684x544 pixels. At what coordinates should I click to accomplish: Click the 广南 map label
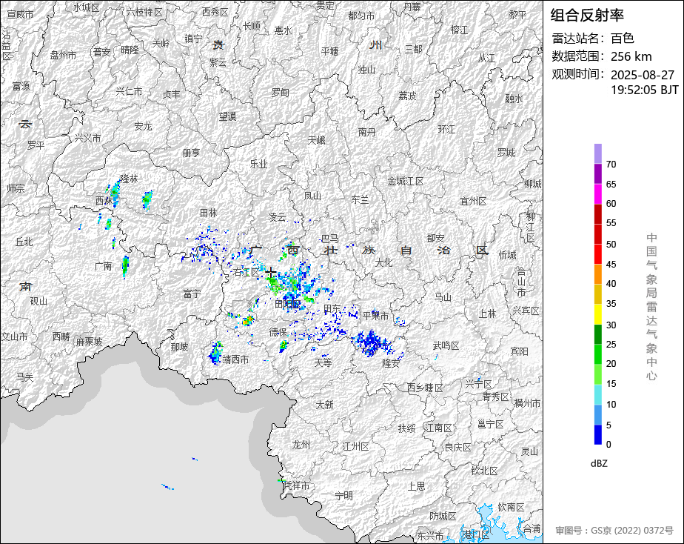104,266
